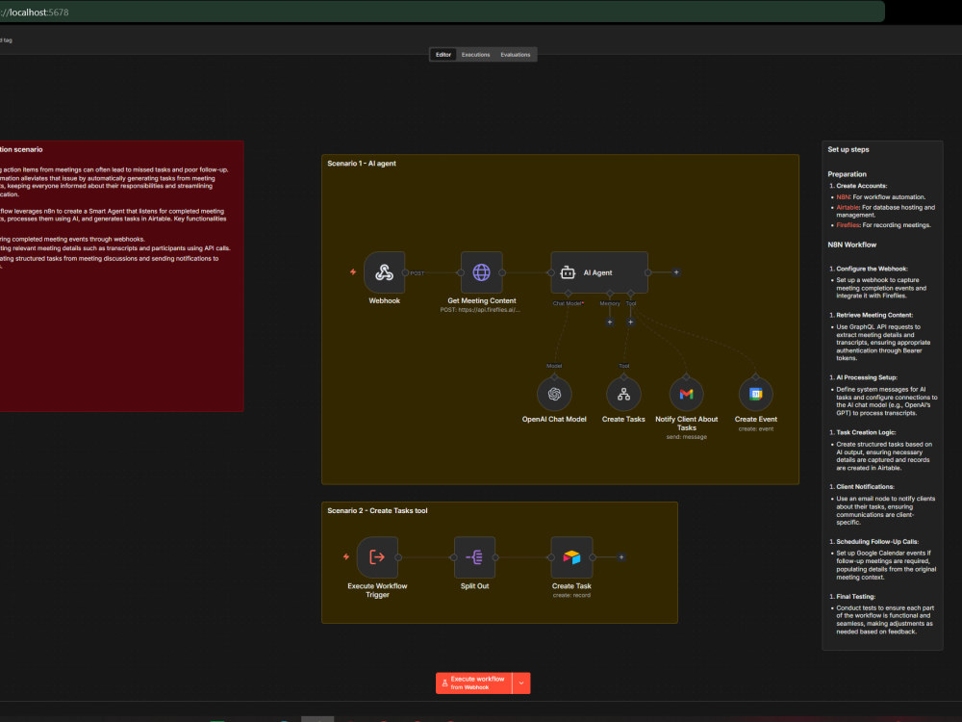Open the Webhook trigger node
This screenshot has width=962, height=722.
[384, 272]
